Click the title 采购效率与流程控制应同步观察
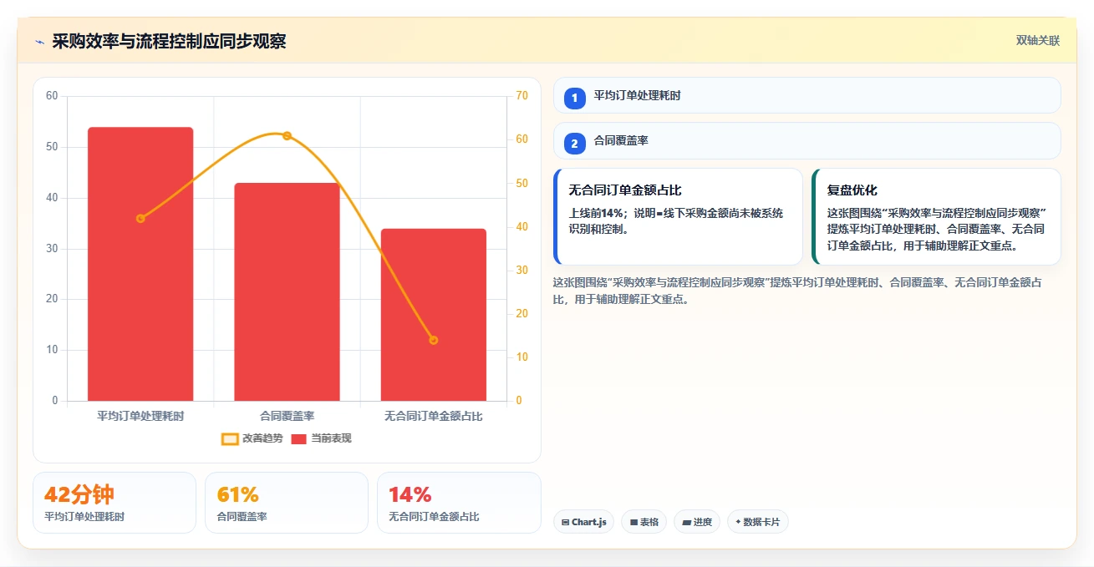The width and height of the screenshot is (1094, 567). point(169,41)
